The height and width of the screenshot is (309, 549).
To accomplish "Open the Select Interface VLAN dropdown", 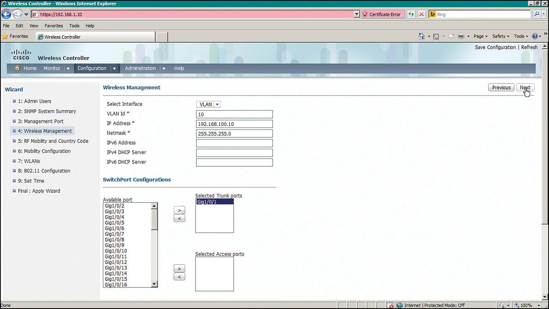I will click(x=208, y=104).
